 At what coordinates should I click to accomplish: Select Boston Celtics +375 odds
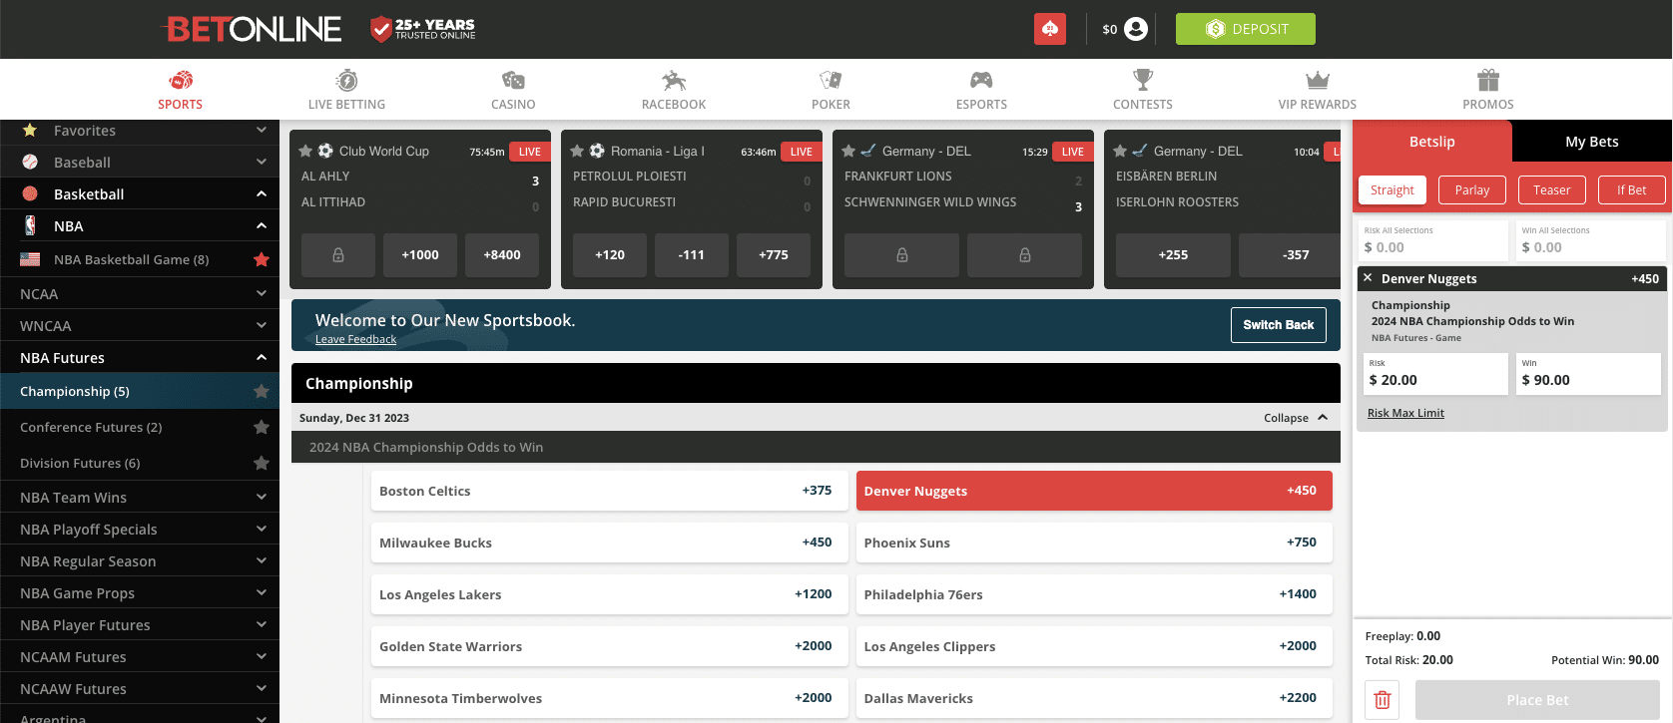pos(609,491)
